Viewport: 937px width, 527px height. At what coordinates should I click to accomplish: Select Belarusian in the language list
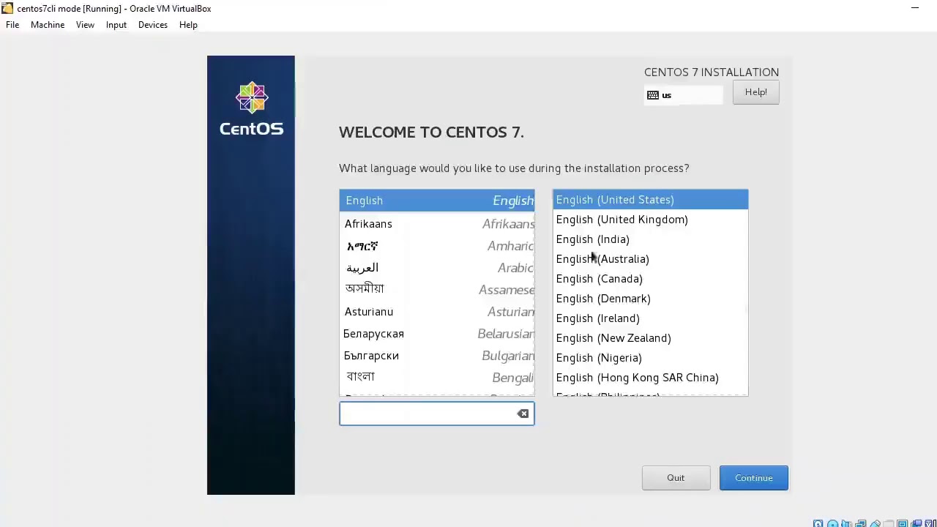pyautogui.click(x=437, y=334)
